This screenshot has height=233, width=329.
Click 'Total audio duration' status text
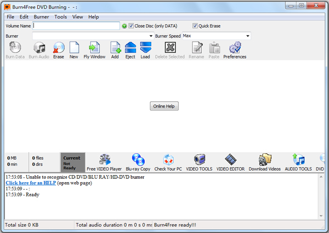point(114,225)
